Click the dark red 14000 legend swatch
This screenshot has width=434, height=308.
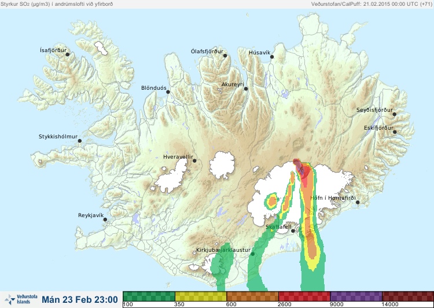pos(408,296)
